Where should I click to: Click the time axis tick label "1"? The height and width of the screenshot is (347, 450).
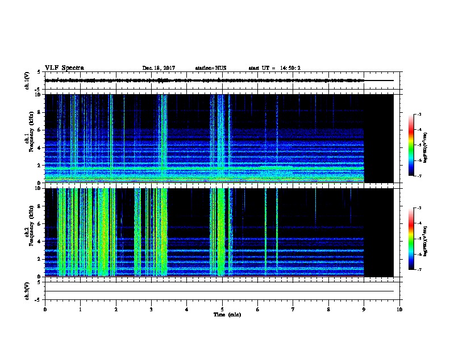[80, 310]
